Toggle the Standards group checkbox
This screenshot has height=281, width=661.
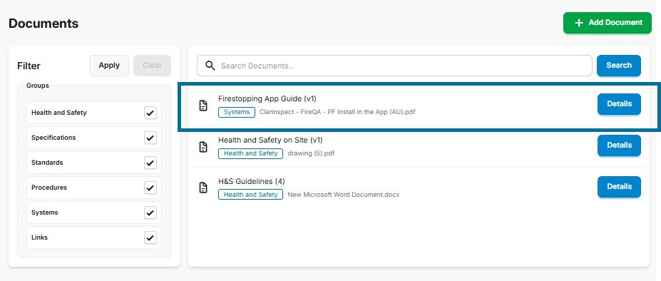point(150,163)
